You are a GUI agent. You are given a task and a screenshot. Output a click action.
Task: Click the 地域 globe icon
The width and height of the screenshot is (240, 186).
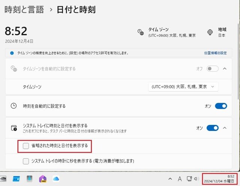210,32
